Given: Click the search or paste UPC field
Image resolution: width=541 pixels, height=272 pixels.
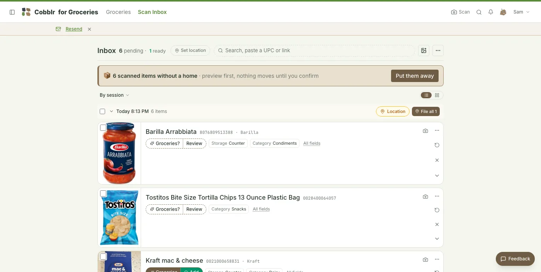Looking at the screenshot, I should click(x=314, y=50).
